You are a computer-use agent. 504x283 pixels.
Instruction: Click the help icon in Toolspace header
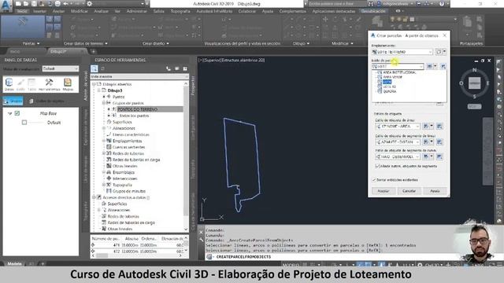[185, 68]
